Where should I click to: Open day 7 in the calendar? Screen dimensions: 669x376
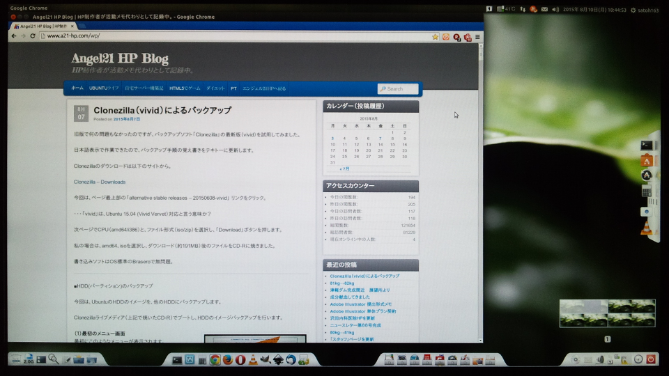[x=380, y=139]
